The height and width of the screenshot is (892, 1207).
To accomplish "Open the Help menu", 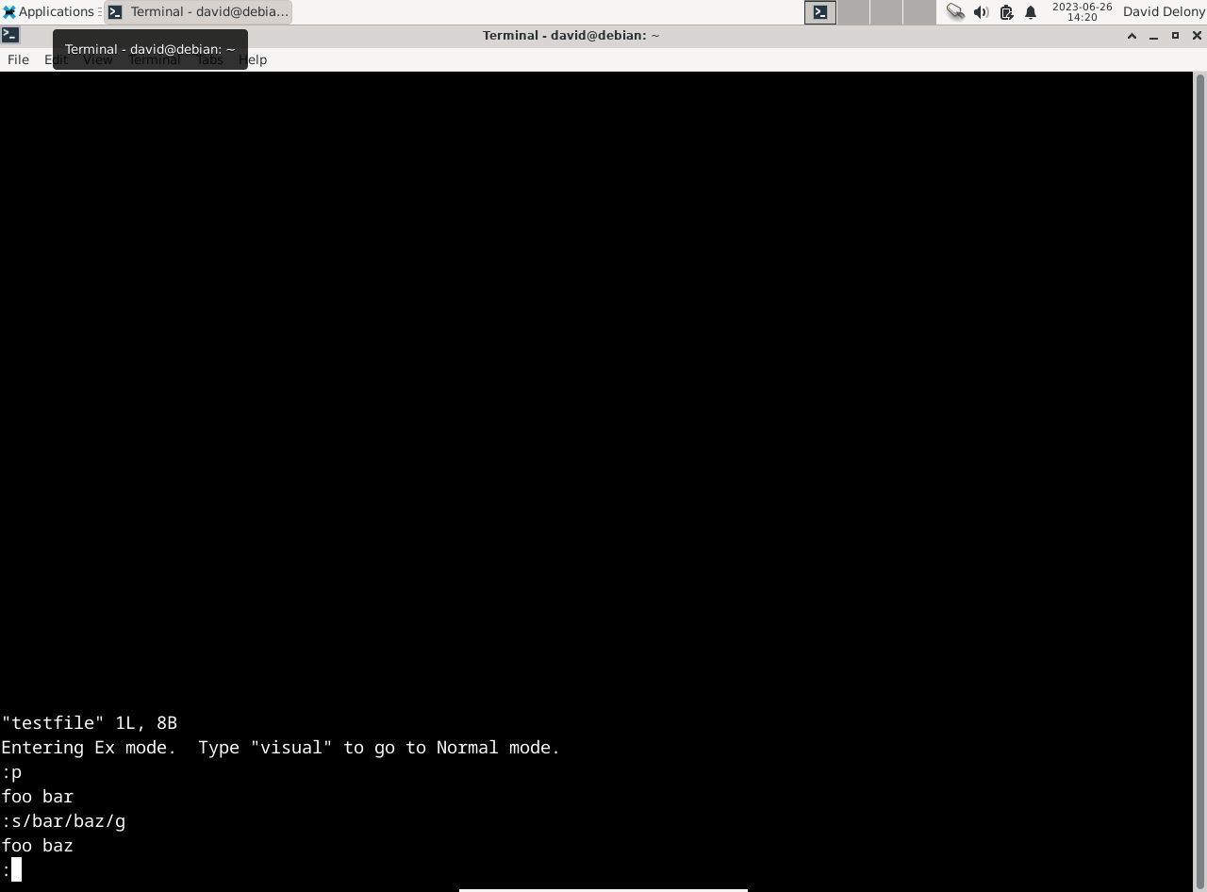I will pyautogui.click(x=253, y=59).
